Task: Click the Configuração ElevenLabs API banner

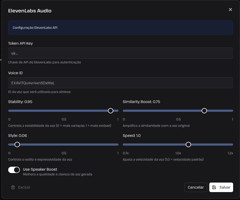Action: coord(121,28)
